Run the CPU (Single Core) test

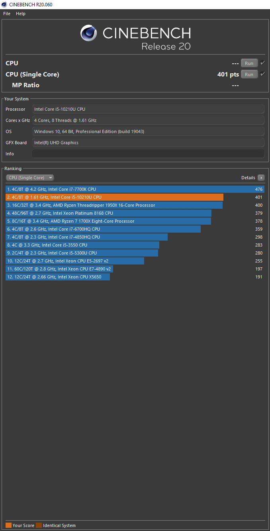[249, 74]
